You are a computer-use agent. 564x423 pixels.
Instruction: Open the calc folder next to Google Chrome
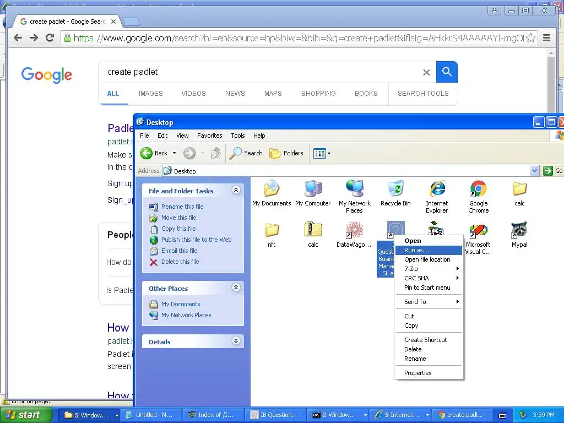click(x=519, y=193)
